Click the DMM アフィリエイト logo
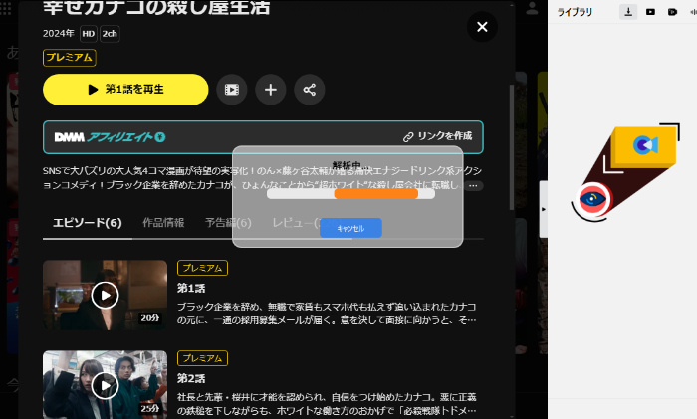 click(x=110, y=137)
